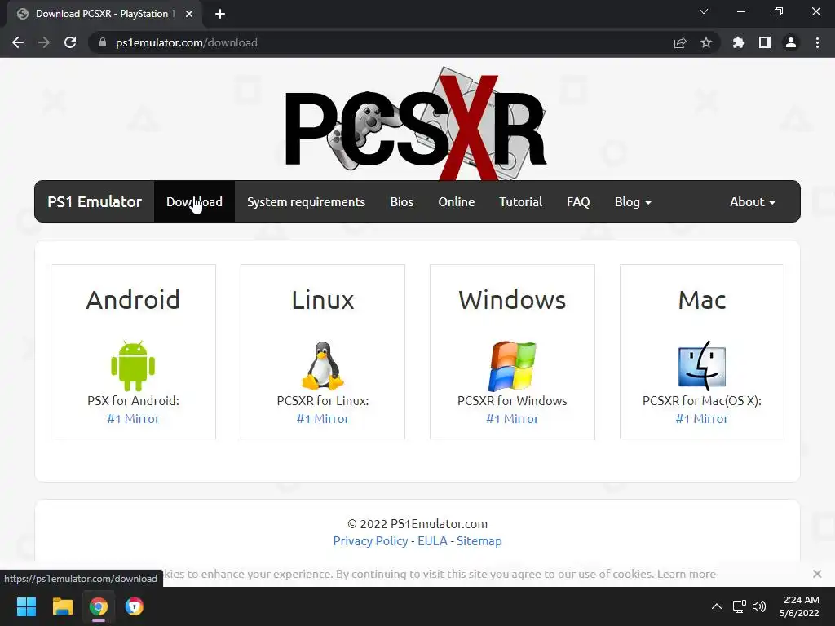835x626 pixels.
Task: Open the Privacy Policy link
Action: pos(371,541)
